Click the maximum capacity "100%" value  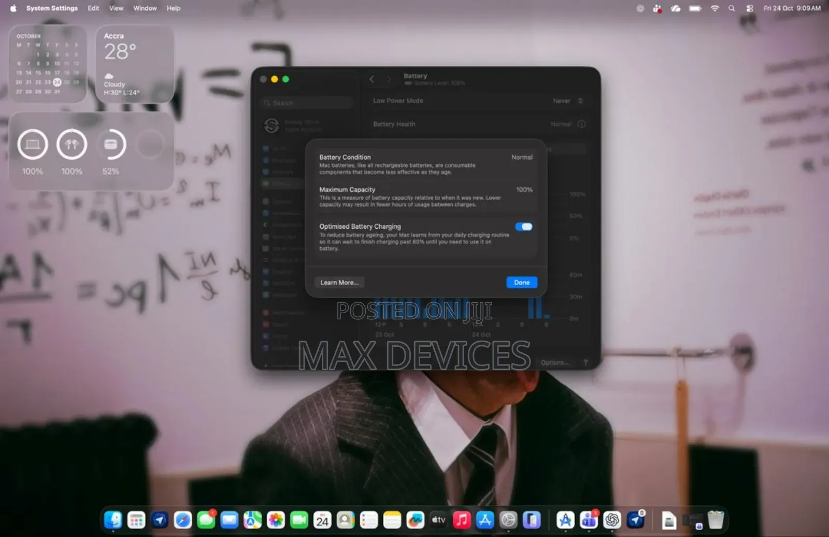point(524,190)
